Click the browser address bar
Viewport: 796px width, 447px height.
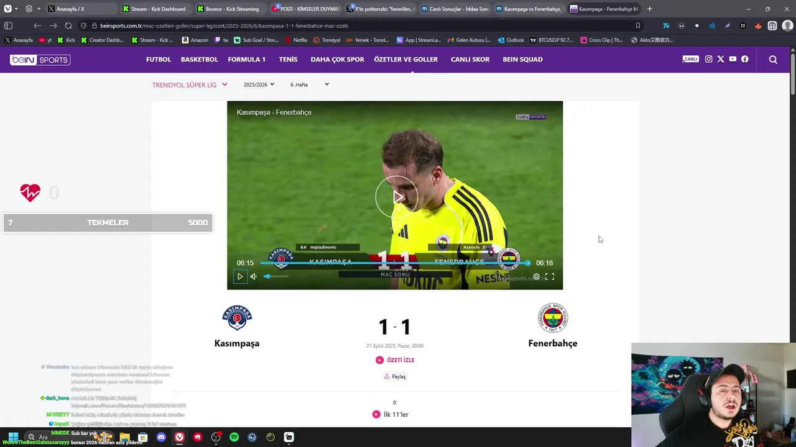pyautogui.click(x=361, y=25)
